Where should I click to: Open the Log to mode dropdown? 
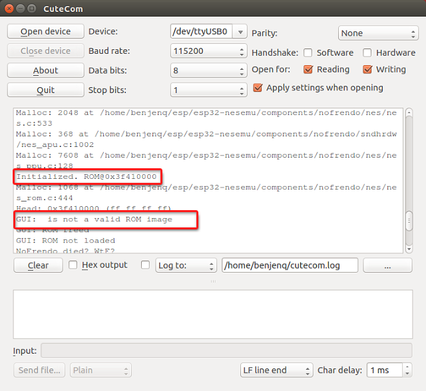coord(186,265)
